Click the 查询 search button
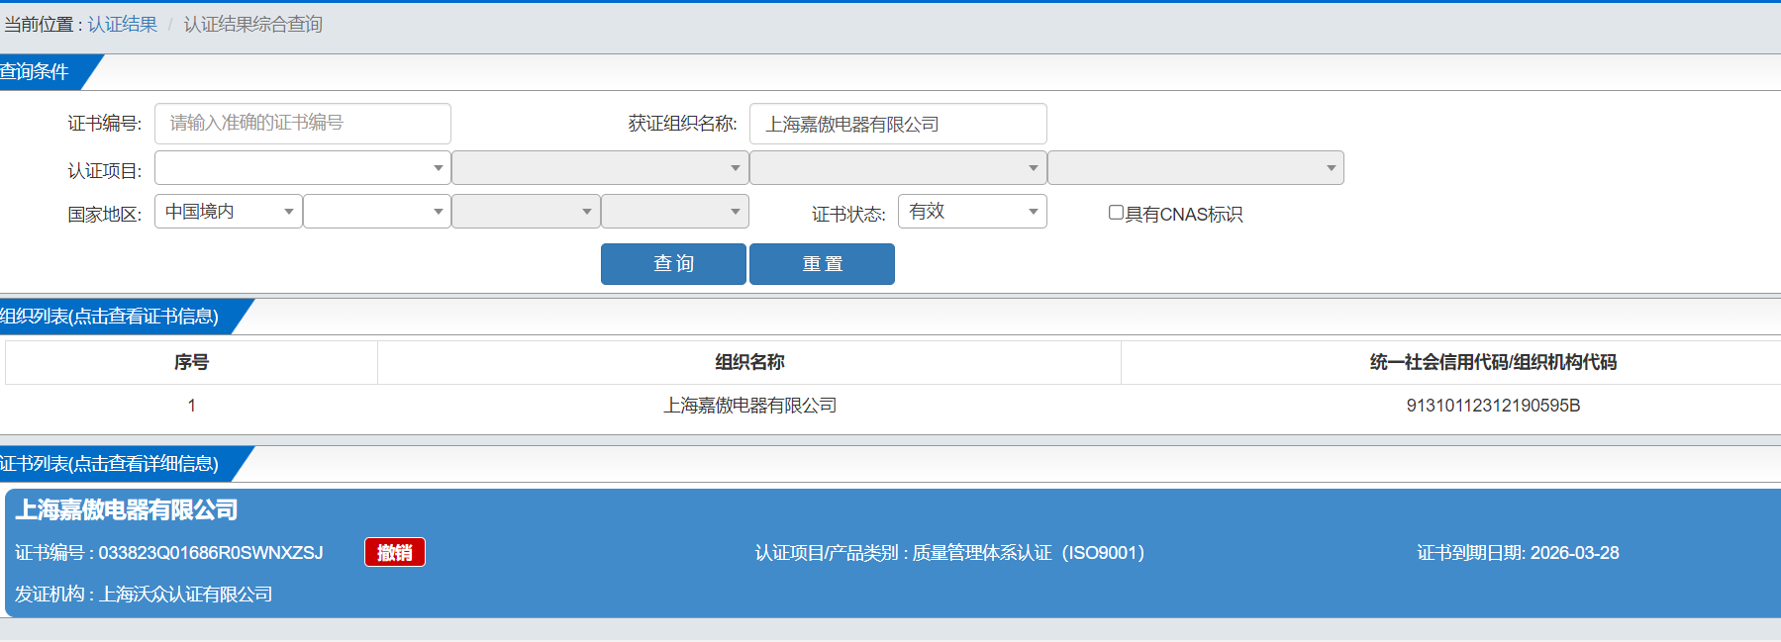Image resolution: width=1781 pixels, height=642 pixels. 673,264
